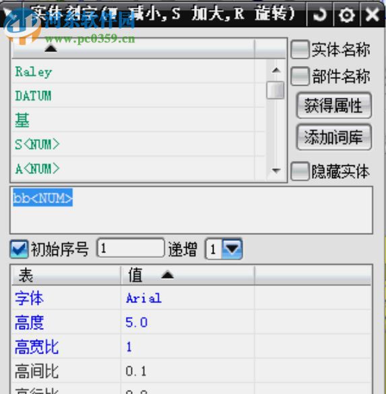Click the 0.1 高间比 value
Screen dimensions: 386x394
(x=136, y=371)
